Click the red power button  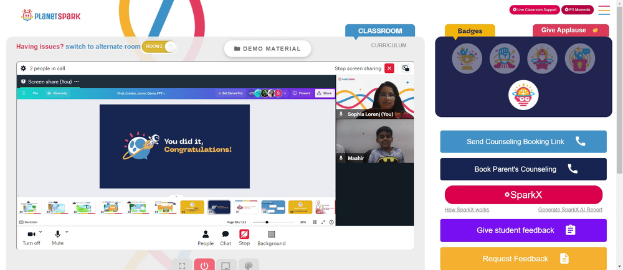[204, 265]
